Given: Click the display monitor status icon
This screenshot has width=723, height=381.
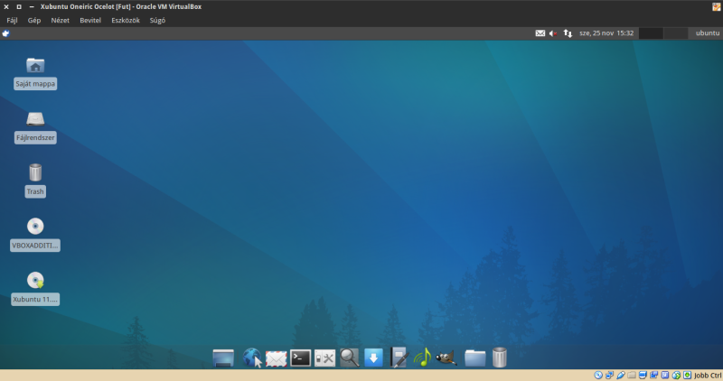Looking at the screenshot, I should coord(643,376).
